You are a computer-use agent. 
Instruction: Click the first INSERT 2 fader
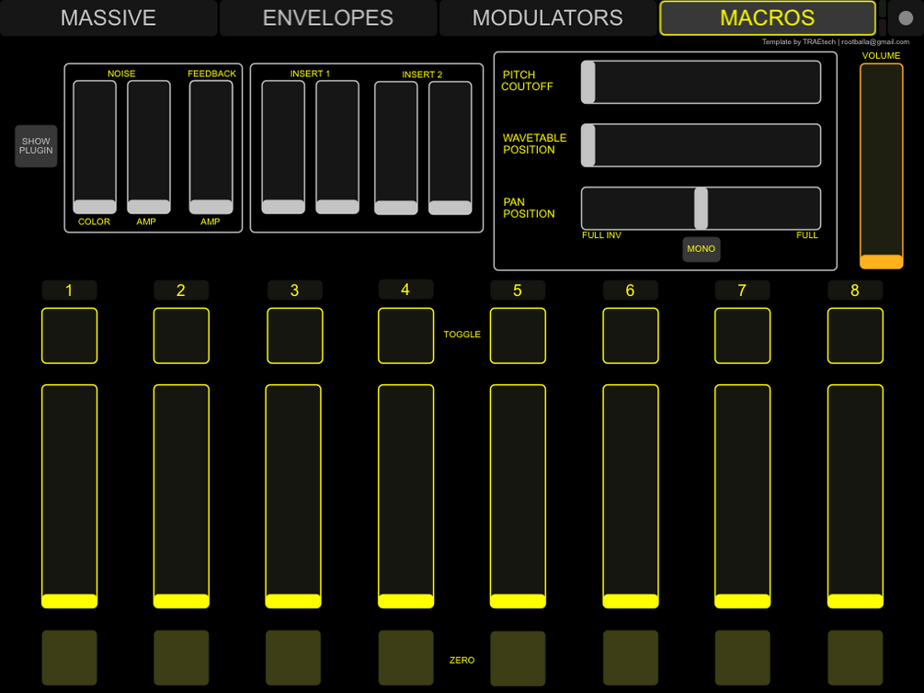pos(396,147)
